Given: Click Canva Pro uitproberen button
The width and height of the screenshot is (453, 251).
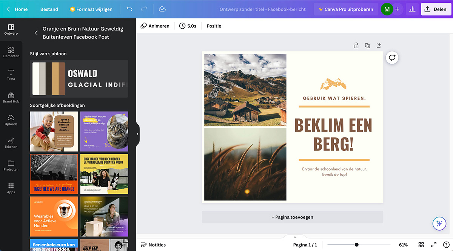Looking at the screenshot, I should click(346, 9).
